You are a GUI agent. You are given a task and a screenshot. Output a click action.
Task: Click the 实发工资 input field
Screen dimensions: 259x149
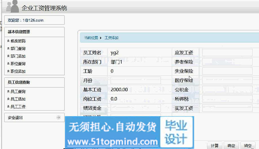[x=227, y=108]
